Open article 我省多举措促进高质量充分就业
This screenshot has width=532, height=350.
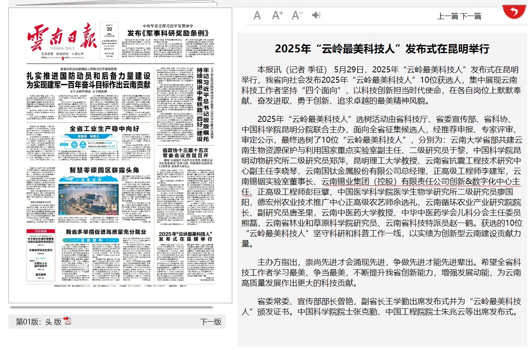coord(106,232)
